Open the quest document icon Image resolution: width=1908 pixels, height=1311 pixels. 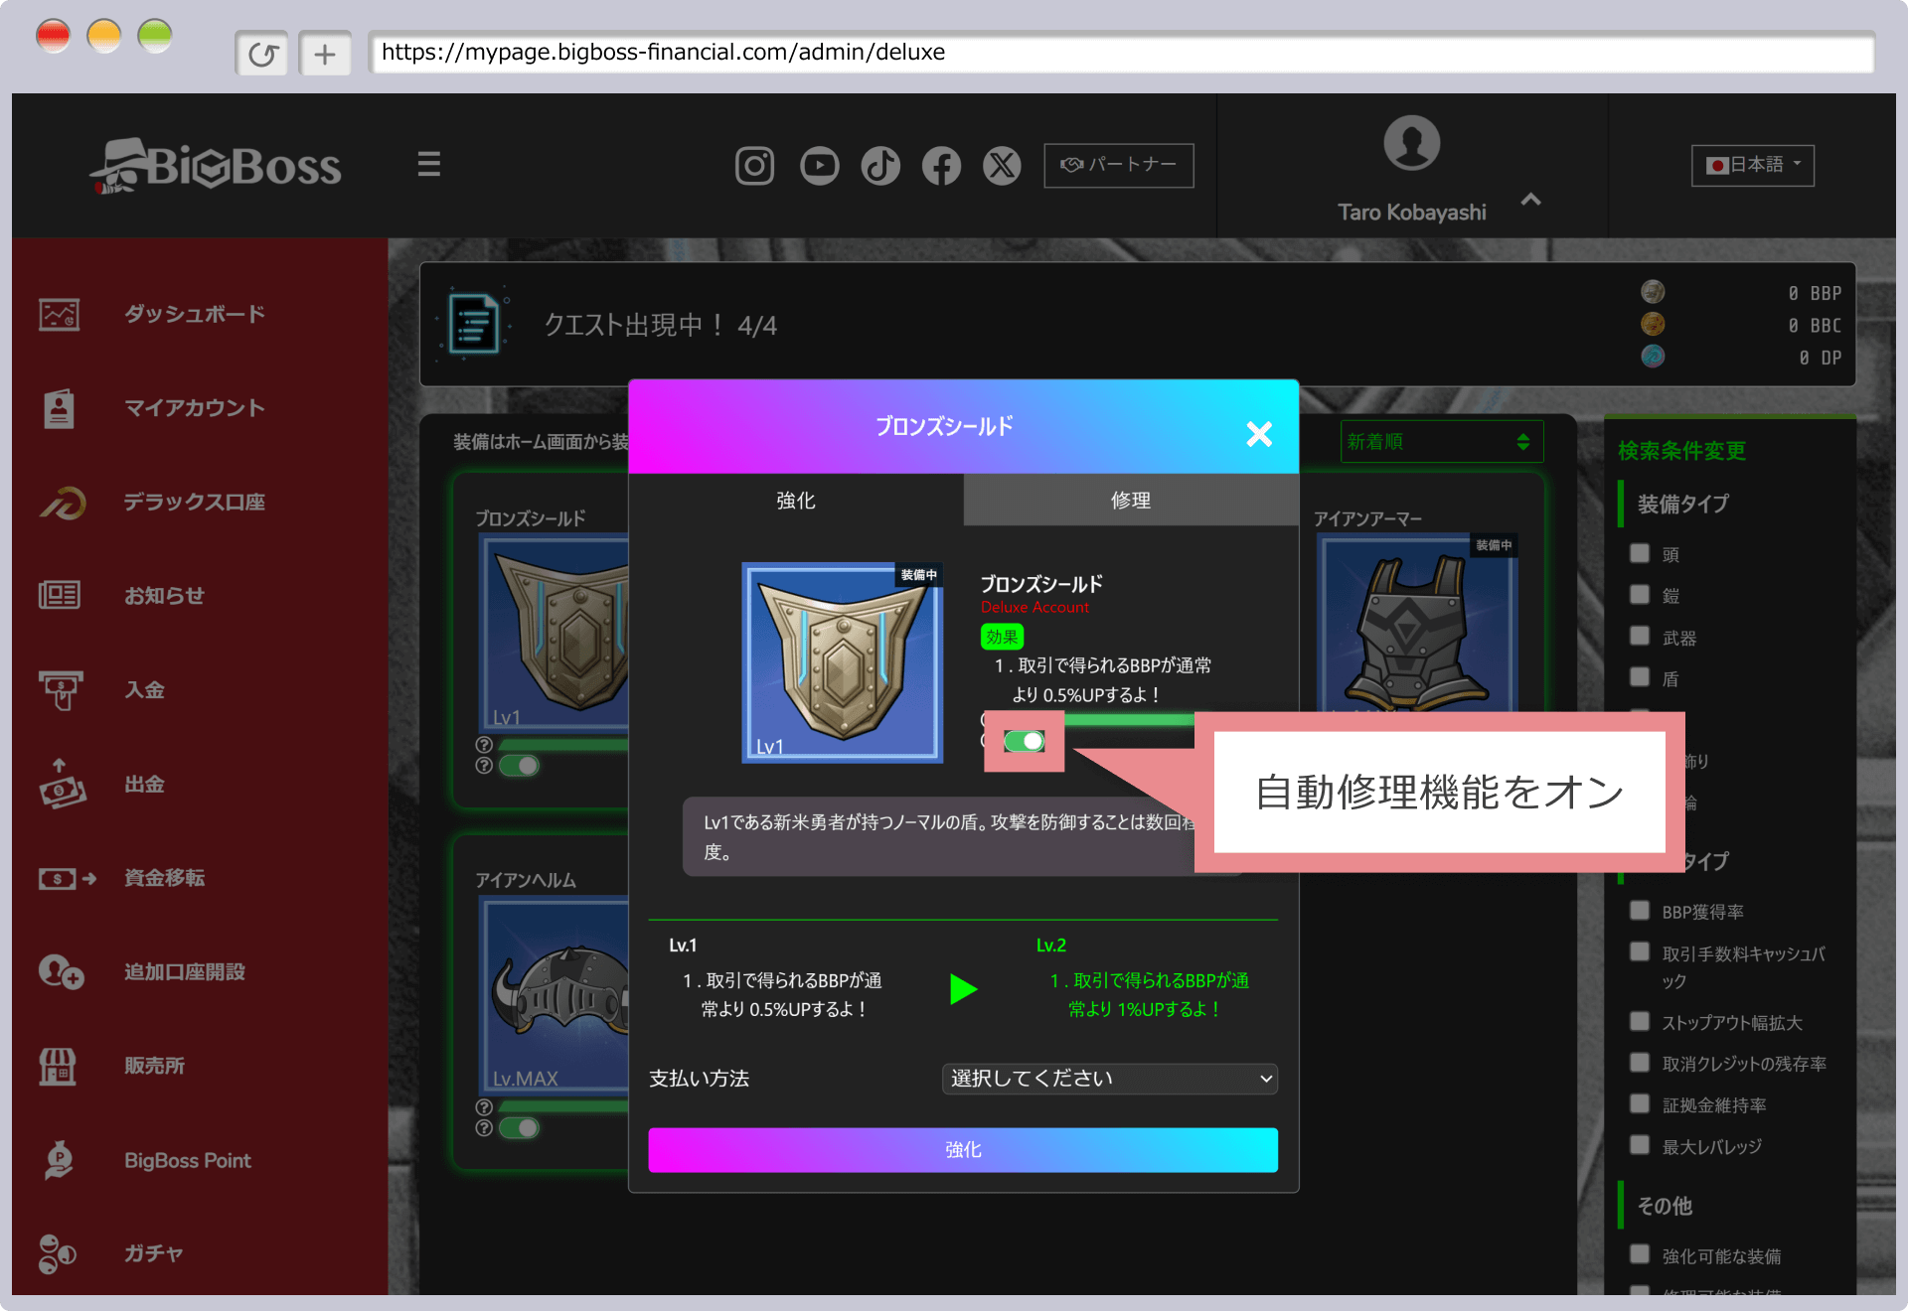click(x=473, y=324)
